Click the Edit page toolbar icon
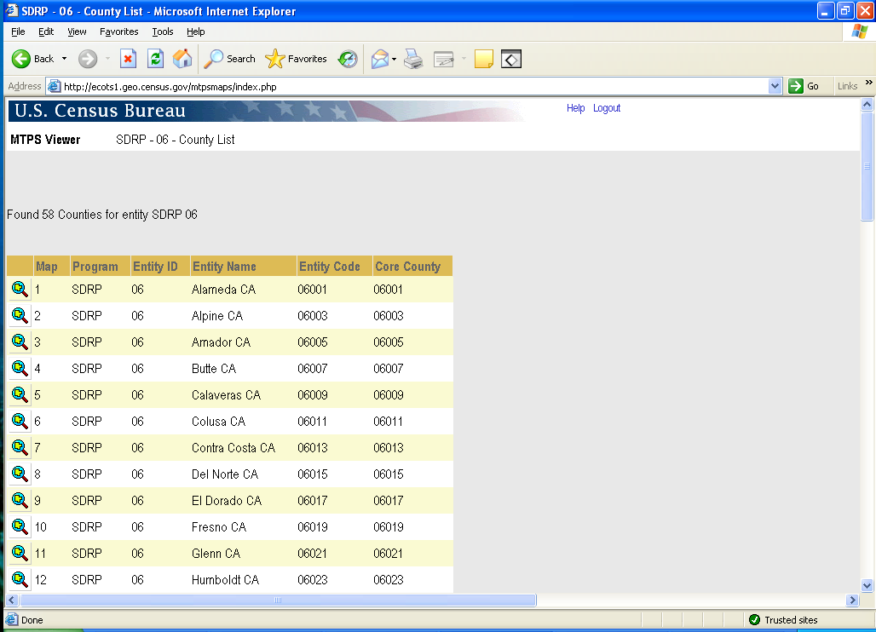Screen dimensions: 876x632 click(444, 59)
